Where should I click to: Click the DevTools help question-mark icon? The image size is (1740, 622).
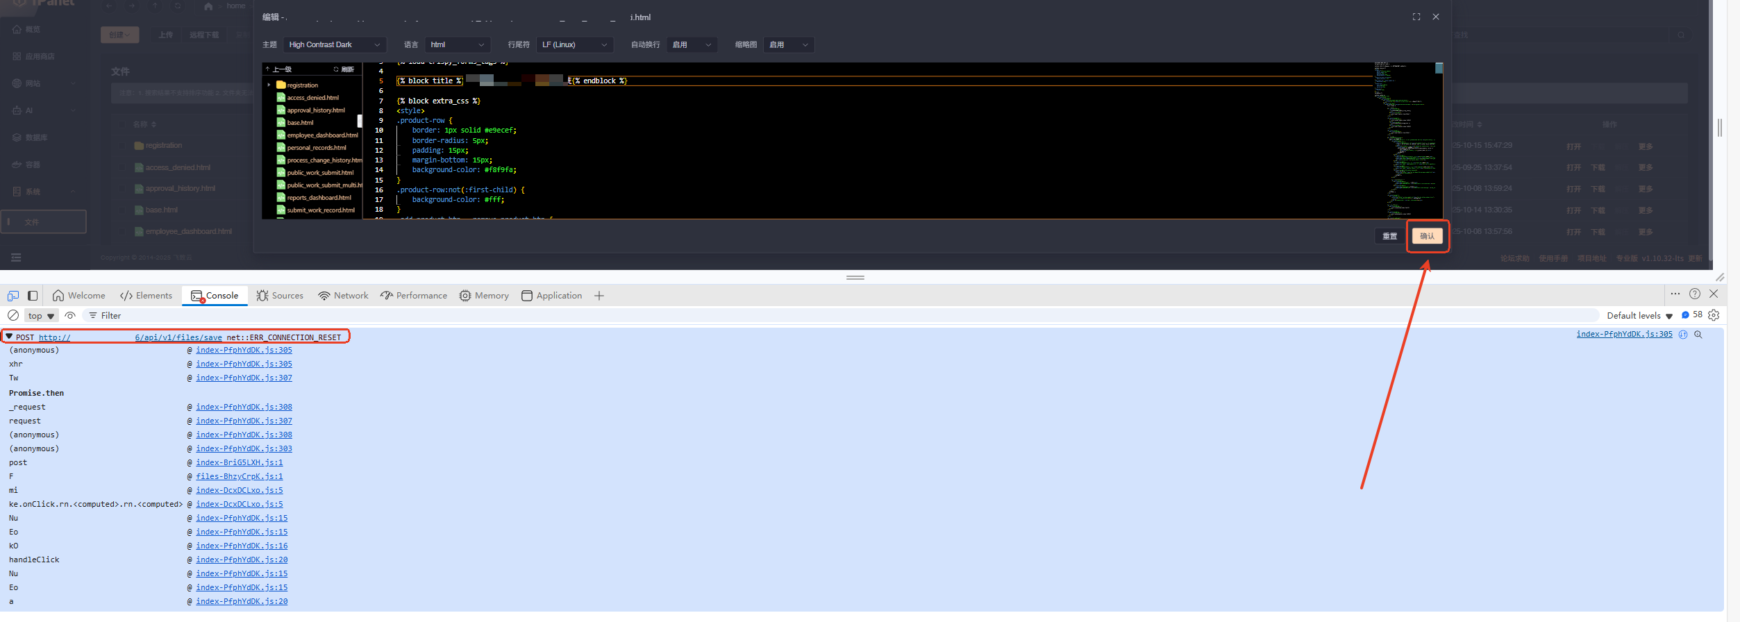1695,294
